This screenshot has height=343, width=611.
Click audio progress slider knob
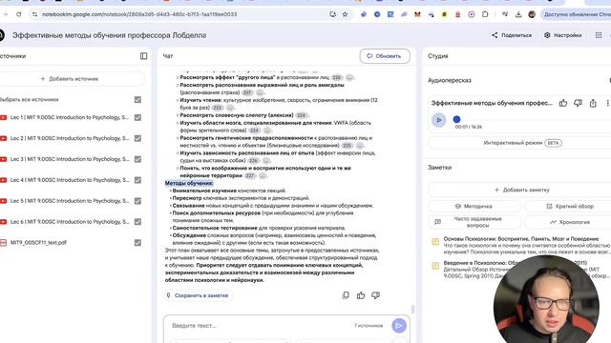tap(456, 119)
